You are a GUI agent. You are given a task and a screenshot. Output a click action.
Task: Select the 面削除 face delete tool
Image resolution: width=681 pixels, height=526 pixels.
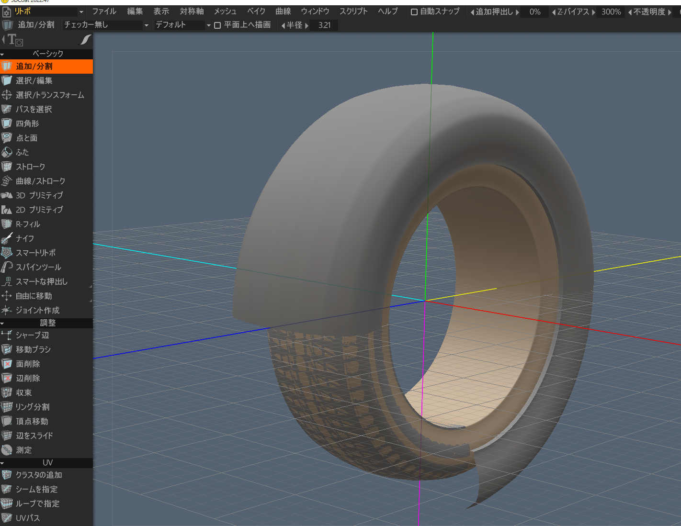click(46, 364)
